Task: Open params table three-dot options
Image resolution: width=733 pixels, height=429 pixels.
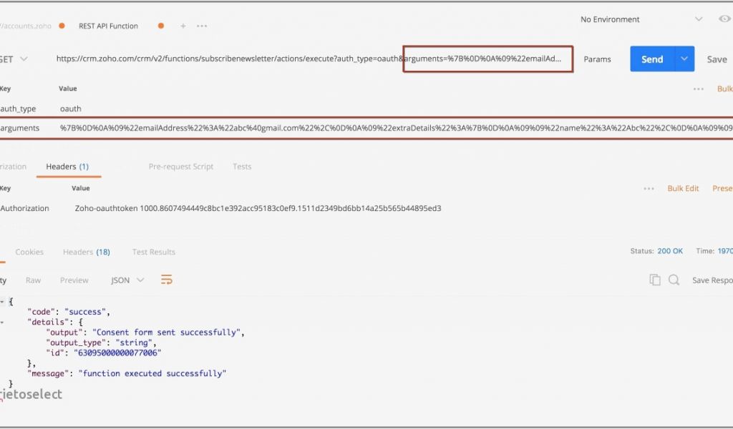Action: 699,89
